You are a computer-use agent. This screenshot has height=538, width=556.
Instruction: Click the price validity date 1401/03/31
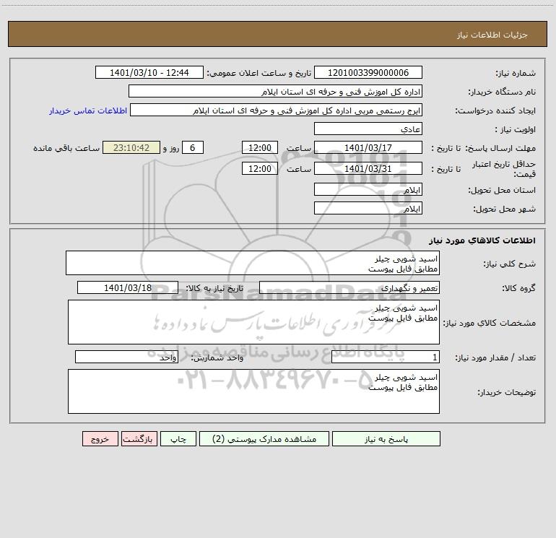[368, 168]
